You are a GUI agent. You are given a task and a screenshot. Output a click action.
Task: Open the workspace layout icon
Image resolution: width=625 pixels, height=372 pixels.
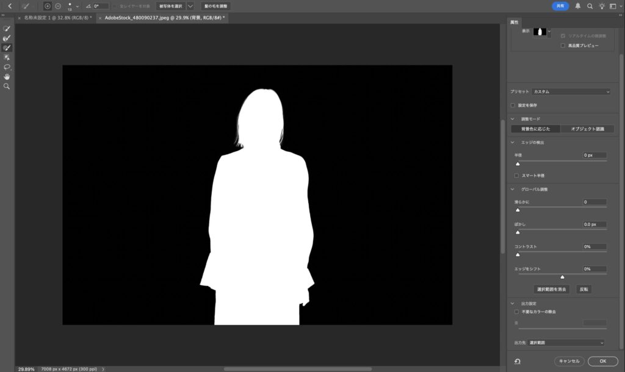point(613,6)
